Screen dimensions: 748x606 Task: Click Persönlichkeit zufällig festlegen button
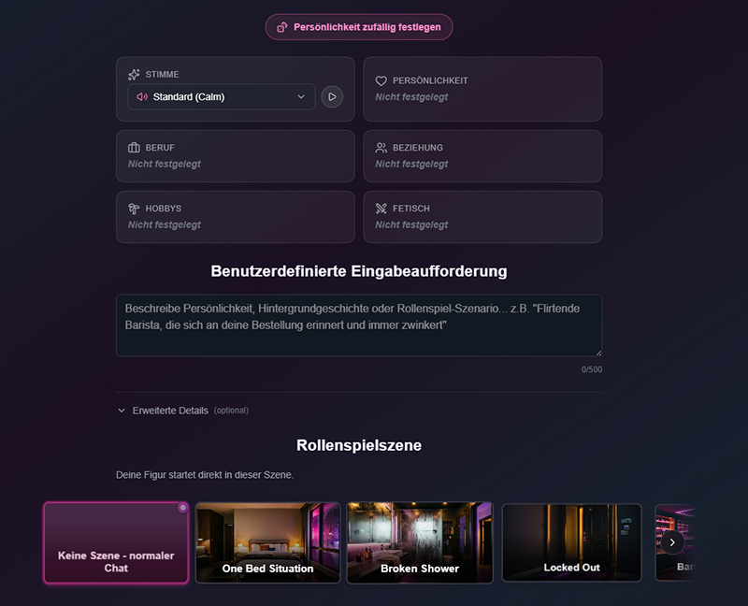pyautogui.click(x=359, y=27)
